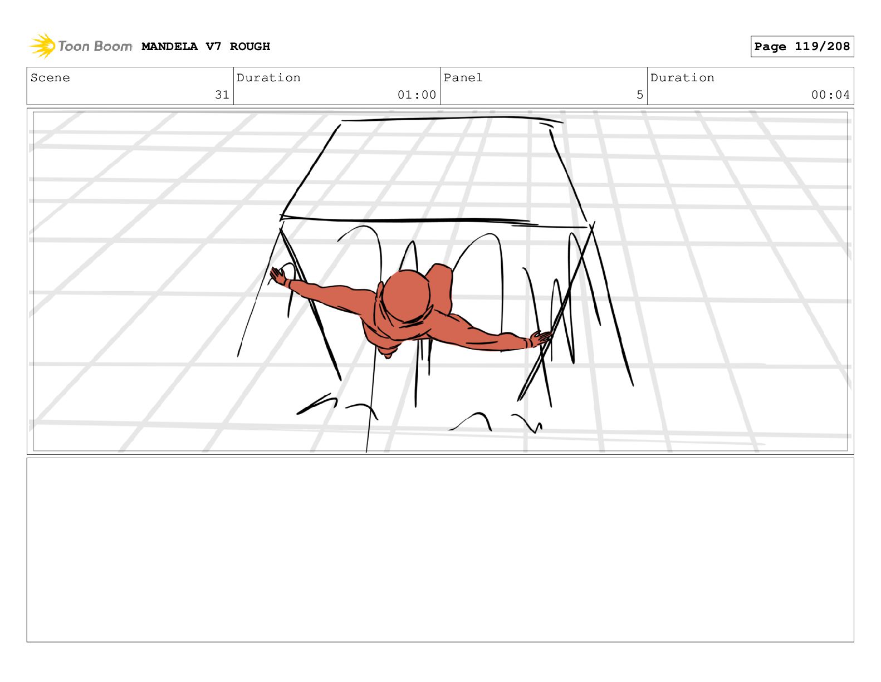Click the Toon Boom logo
Image resolution: width=881 pixels, height=682 pixels.
[81, 46]
